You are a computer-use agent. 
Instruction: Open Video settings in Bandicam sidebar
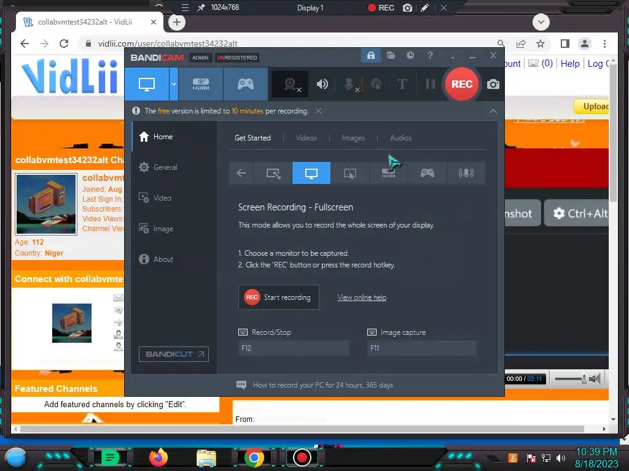click(x=173, y=198)
